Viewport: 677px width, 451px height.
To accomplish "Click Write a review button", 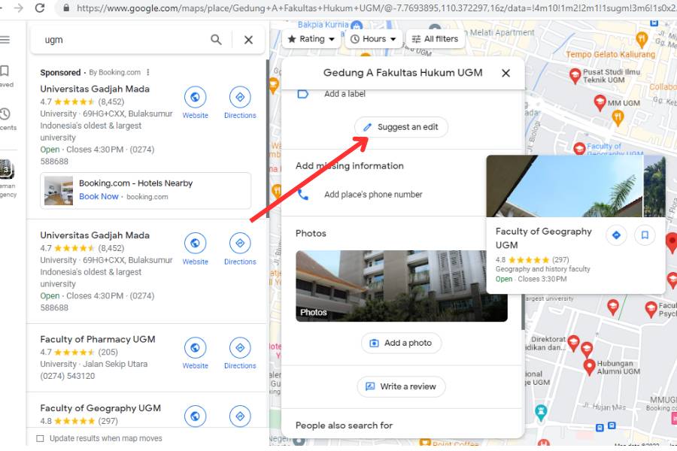I will point(401,386).
